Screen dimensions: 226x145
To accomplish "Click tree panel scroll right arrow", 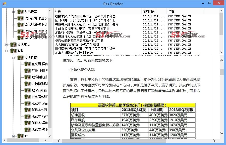I will point(45,140).
